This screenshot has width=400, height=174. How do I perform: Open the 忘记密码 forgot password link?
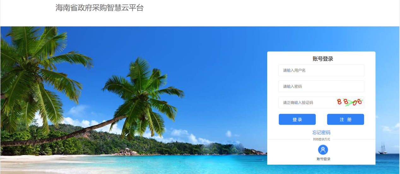(x=321, y=133)
